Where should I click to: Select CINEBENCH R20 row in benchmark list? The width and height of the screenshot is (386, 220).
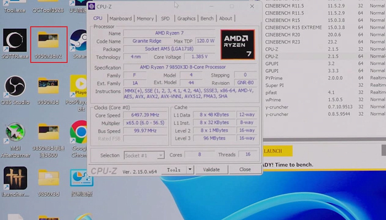point(325,35)
